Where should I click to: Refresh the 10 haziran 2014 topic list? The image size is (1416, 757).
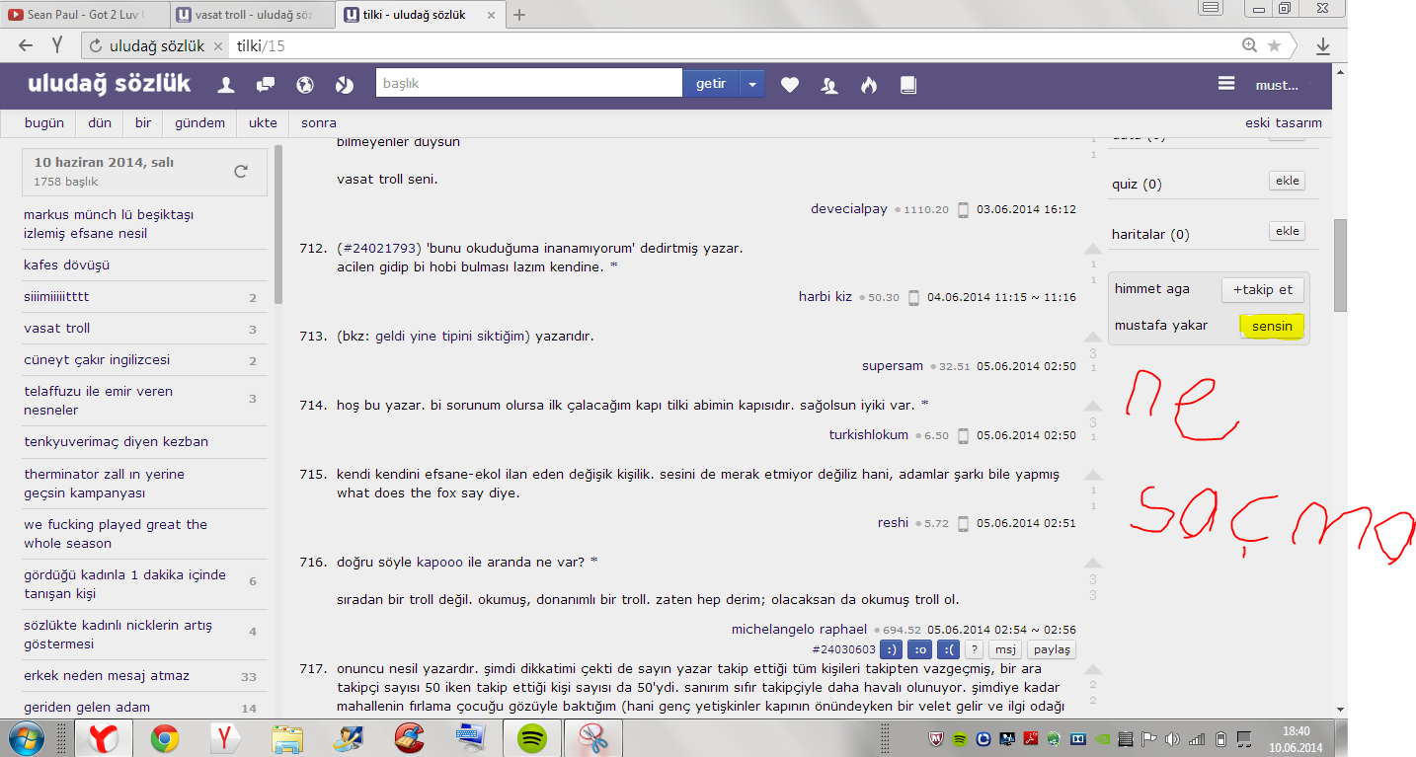pos(241,172)
